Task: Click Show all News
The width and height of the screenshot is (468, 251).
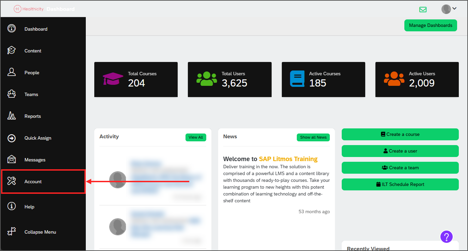Action: (313, 137)
